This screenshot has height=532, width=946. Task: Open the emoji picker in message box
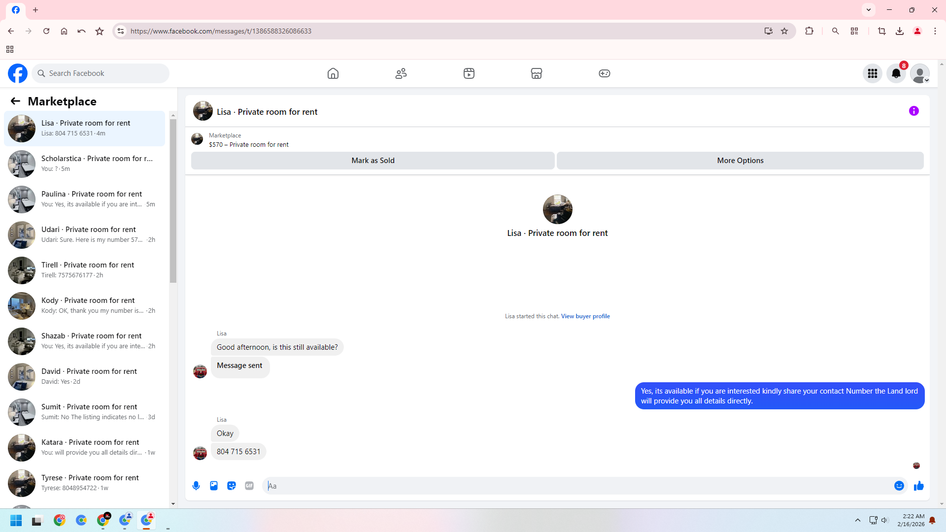899,486
